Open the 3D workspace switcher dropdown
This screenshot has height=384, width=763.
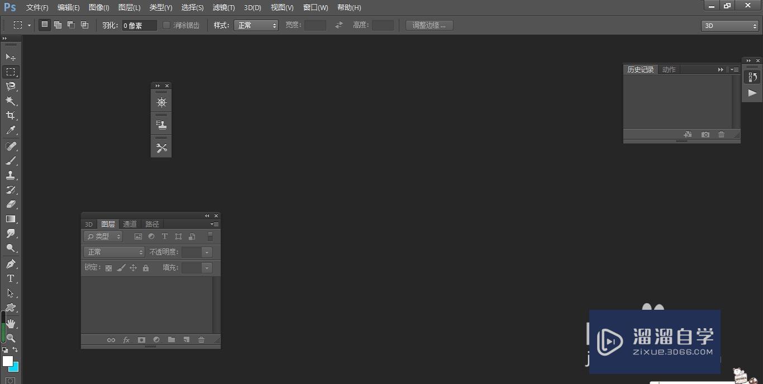click(x=729, y=26)
